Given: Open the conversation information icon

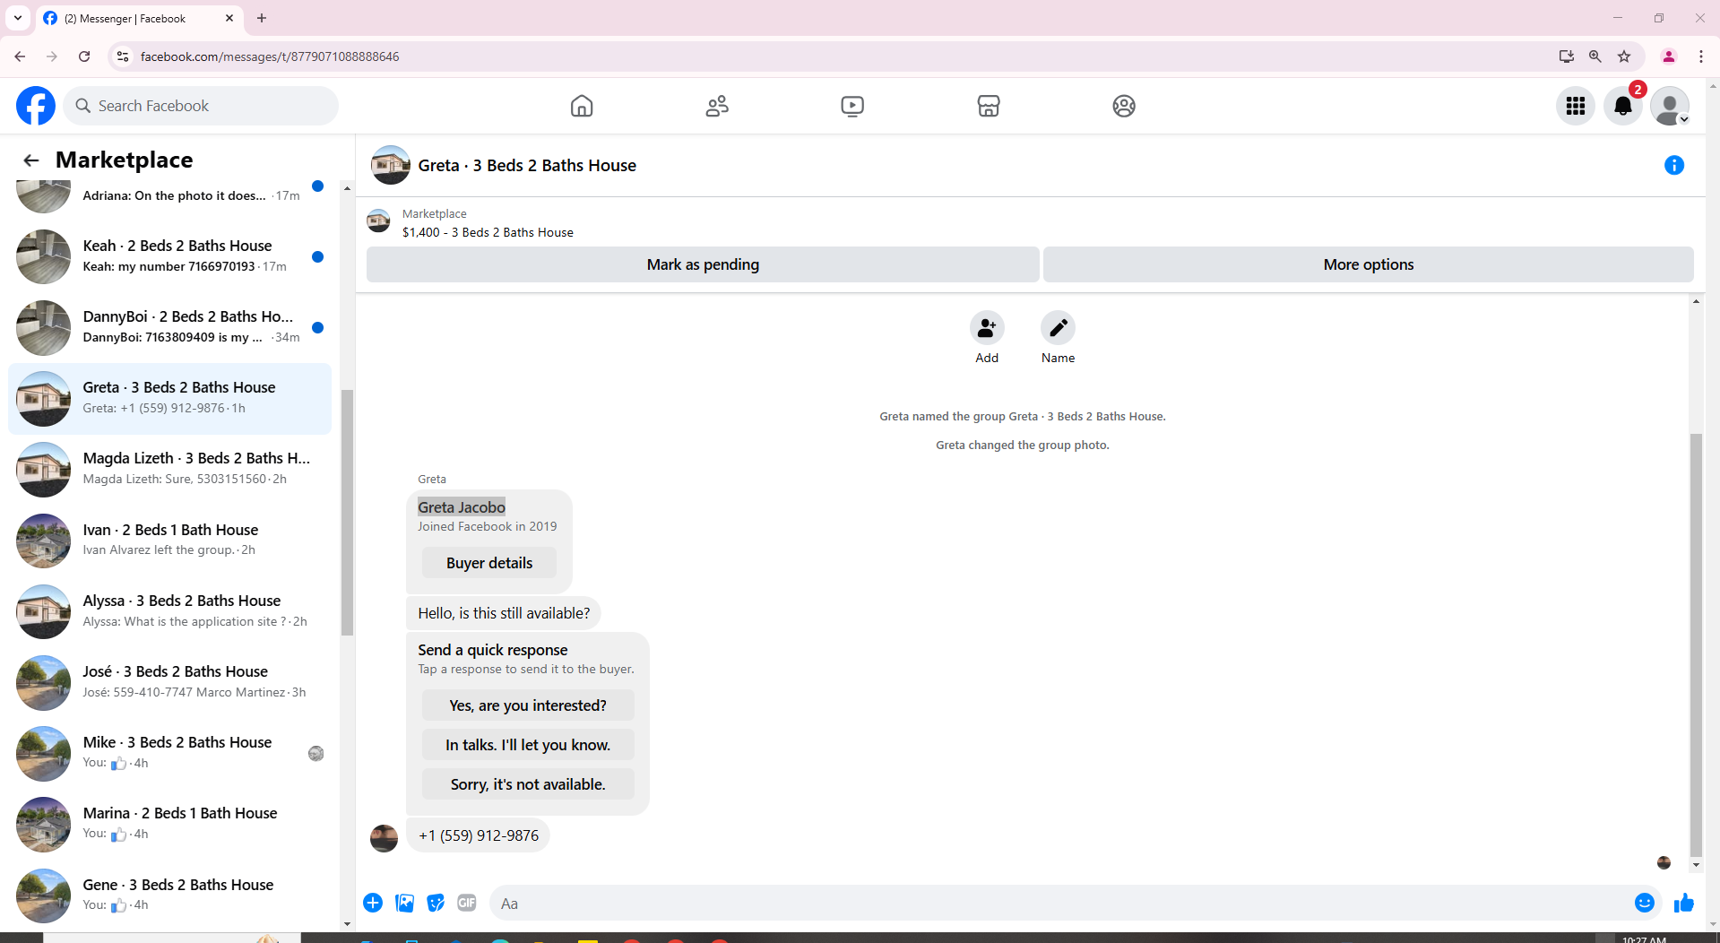Looking at the screenshot, I should [1674, 165].
